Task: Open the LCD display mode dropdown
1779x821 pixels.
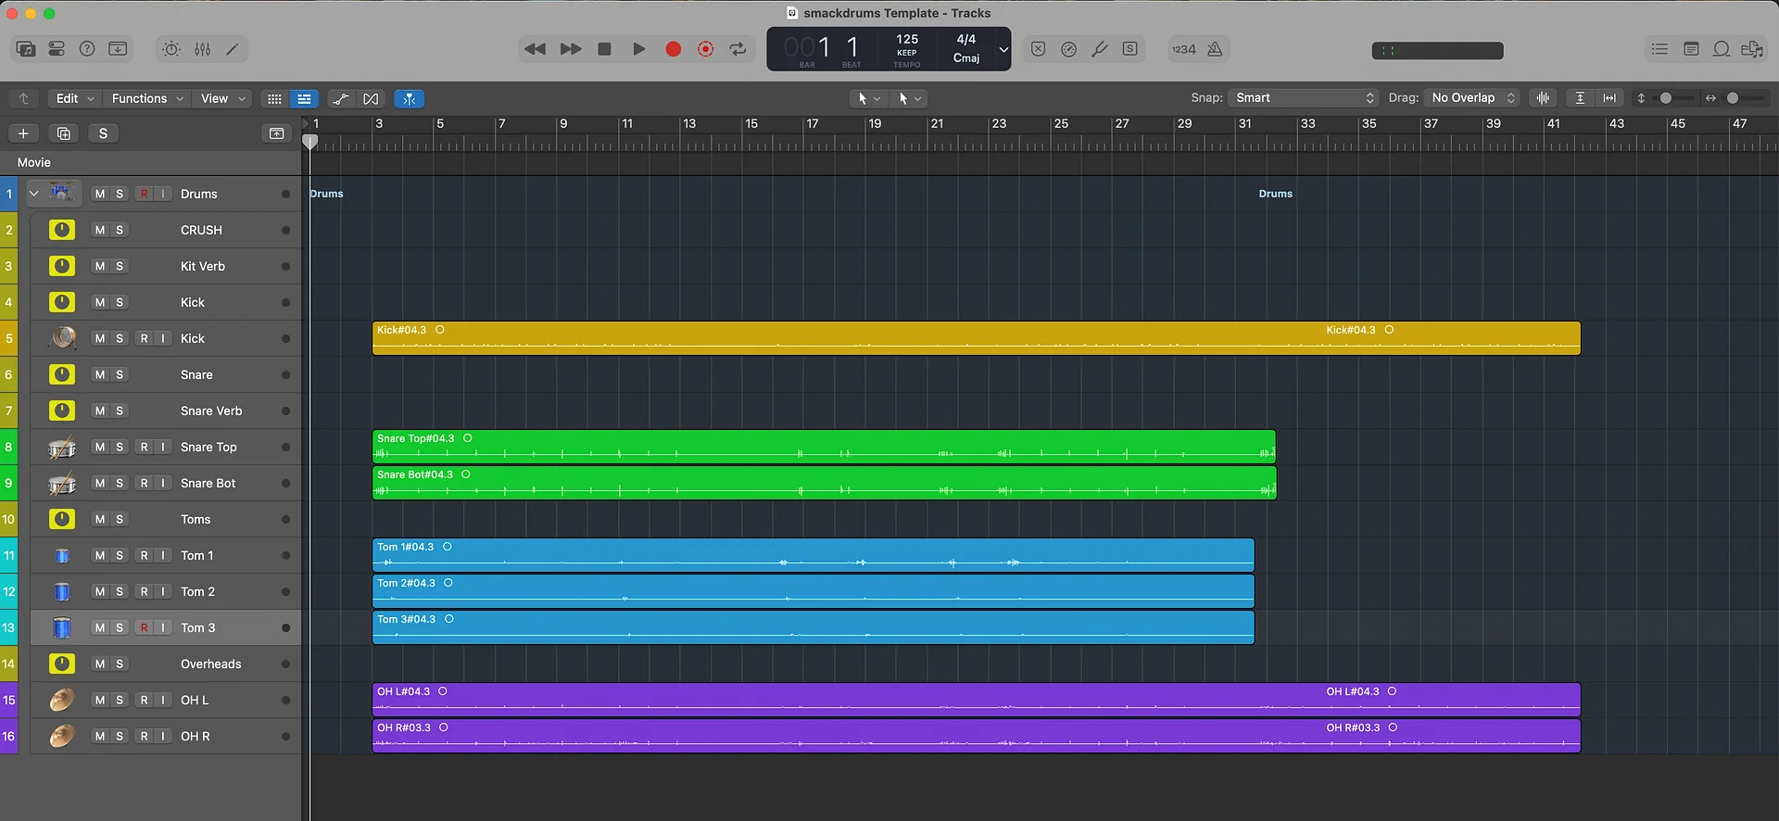Action: pos(1003,49)
